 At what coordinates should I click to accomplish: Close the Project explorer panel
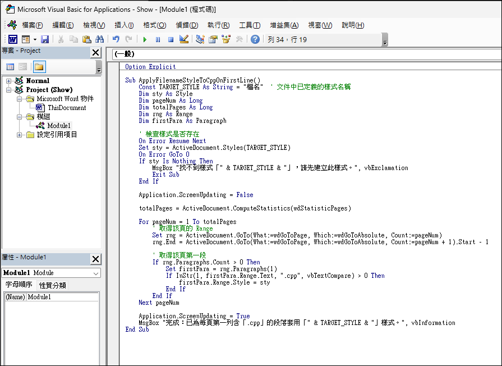pyautogui.click(x=95, y=52)
